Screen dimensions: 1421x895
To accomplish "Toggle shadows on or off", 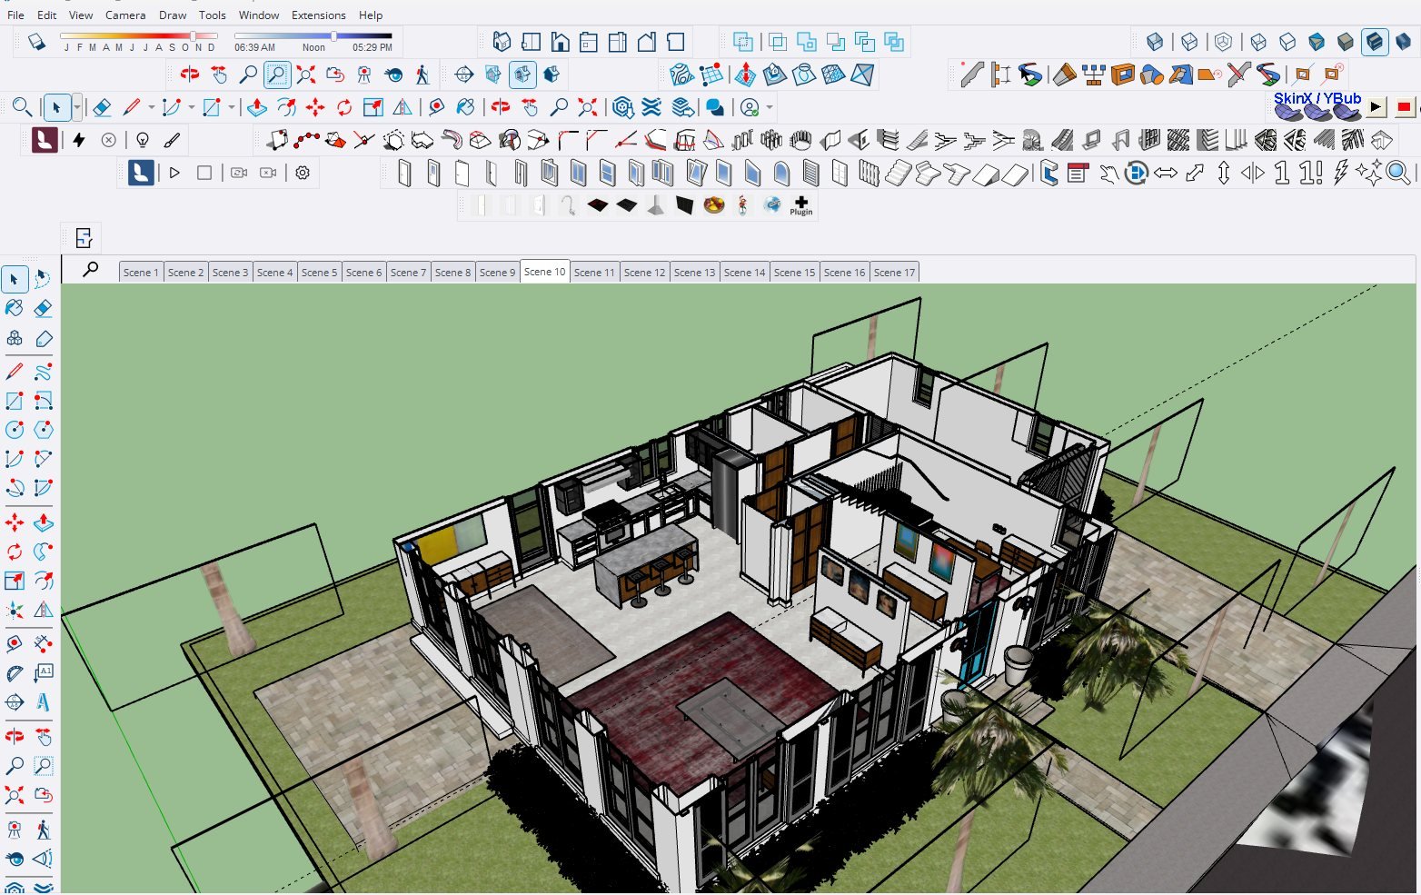I will coord(36,42).
